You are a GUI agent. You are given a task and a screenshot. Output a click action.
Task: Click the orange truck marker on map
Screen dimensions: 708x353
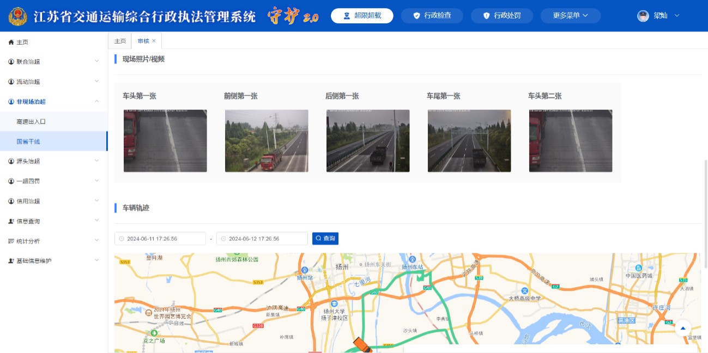pyautogui.click(x=361, y=345)
